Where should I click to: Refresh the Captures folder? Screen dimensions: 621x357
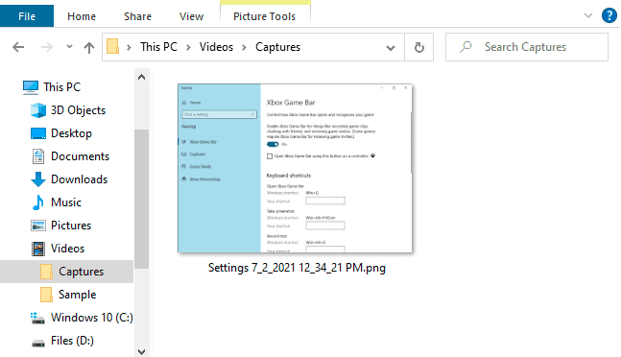click(419, 47)
